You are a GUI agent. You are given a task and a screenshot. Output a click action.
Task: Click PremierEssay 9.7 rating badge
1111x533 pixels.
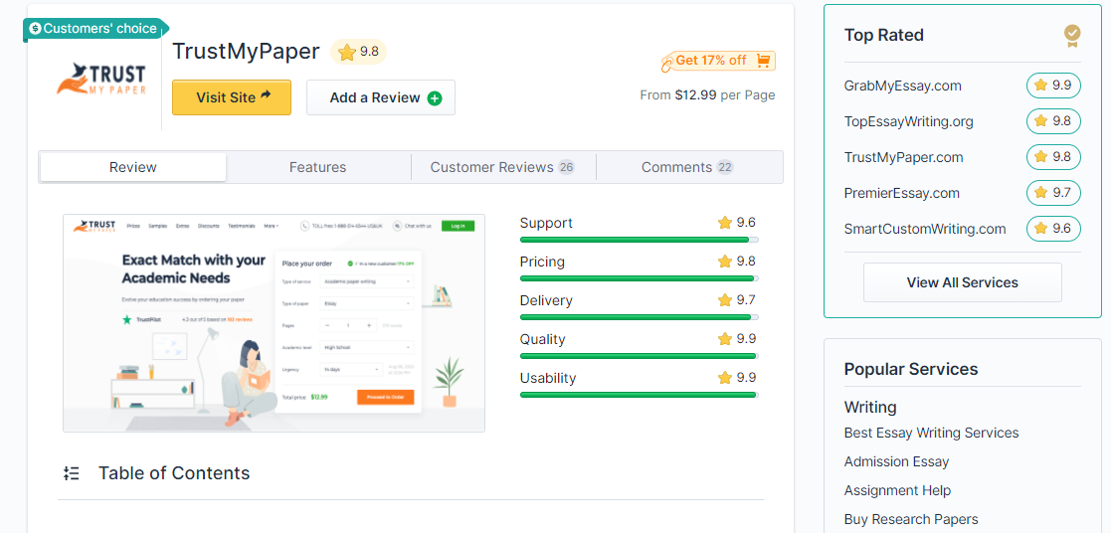pos(1053,193)
